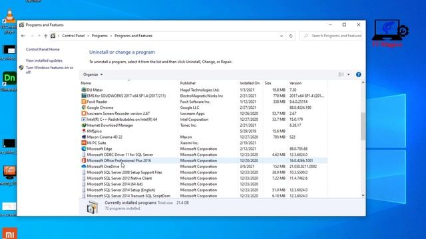Image resolution: width=426 pixels, height=239 pixels.
Task: Click install date 5/29/2019 for KMSpico
Action: pos(248,131)
